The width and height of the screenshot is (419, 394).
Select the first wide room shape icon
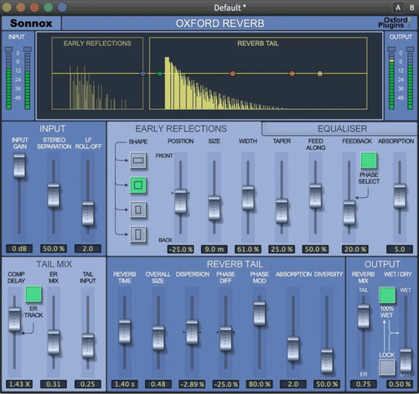click(x=138, y=160)
